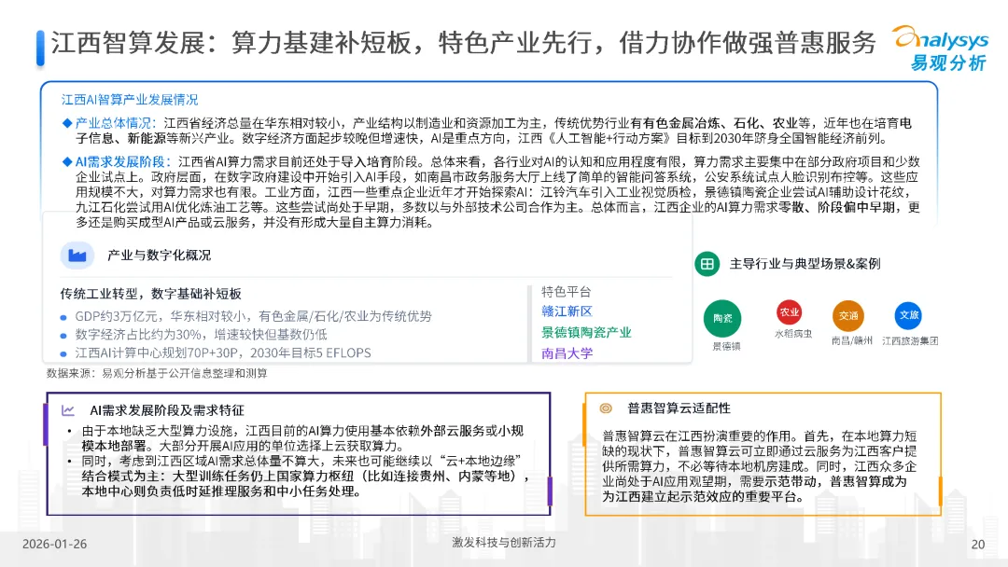The height and width of the screenshot is (567, 1008).
Task: Click the 数据来源 footnote text
Action: pyautogui.click(x=157, y=373)
